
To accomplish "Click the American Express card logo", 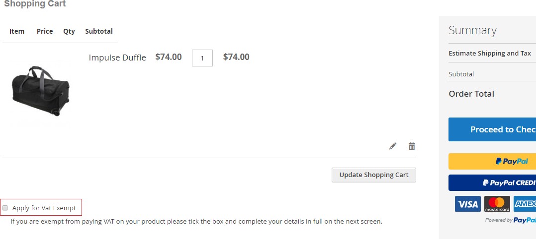I will 525,204.
